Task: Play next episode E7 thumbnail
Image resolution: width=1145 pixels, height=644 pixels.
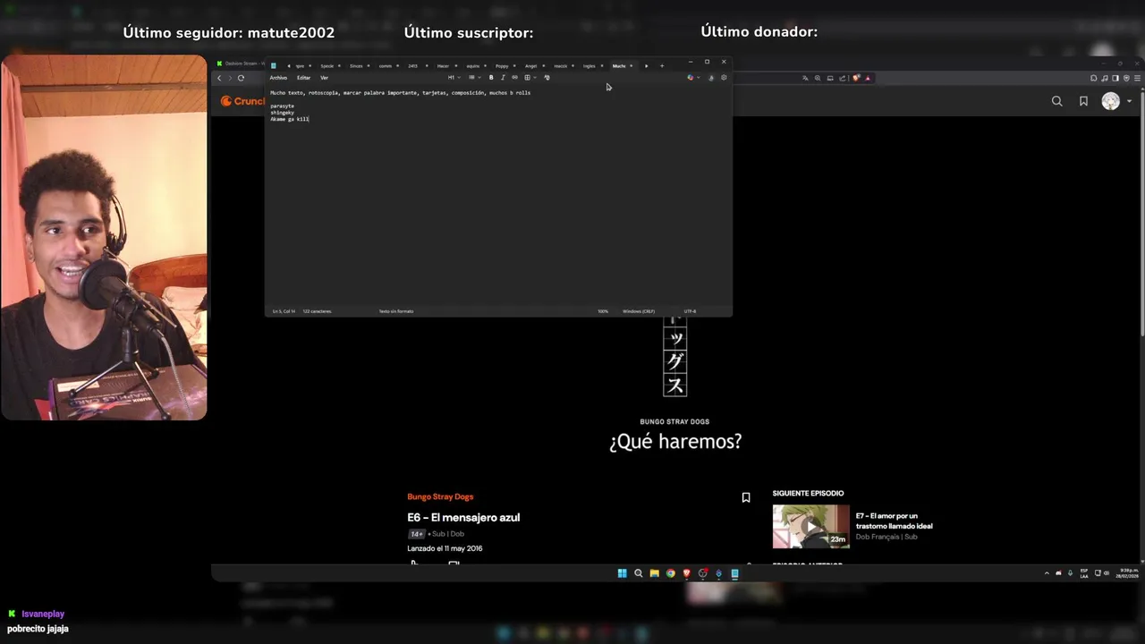Action: point(811,527)
